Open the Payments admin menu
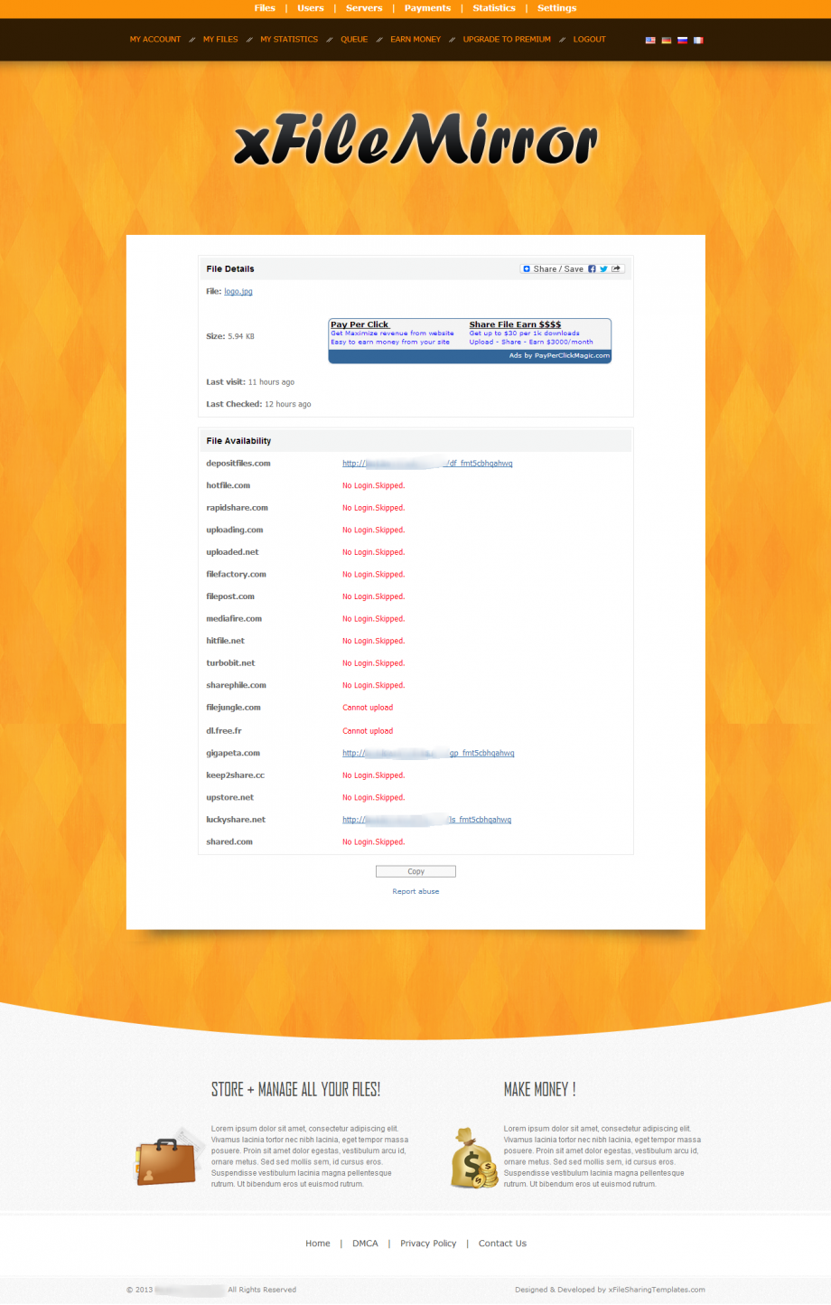831x1305 pixels. click(x=427, y=8)
